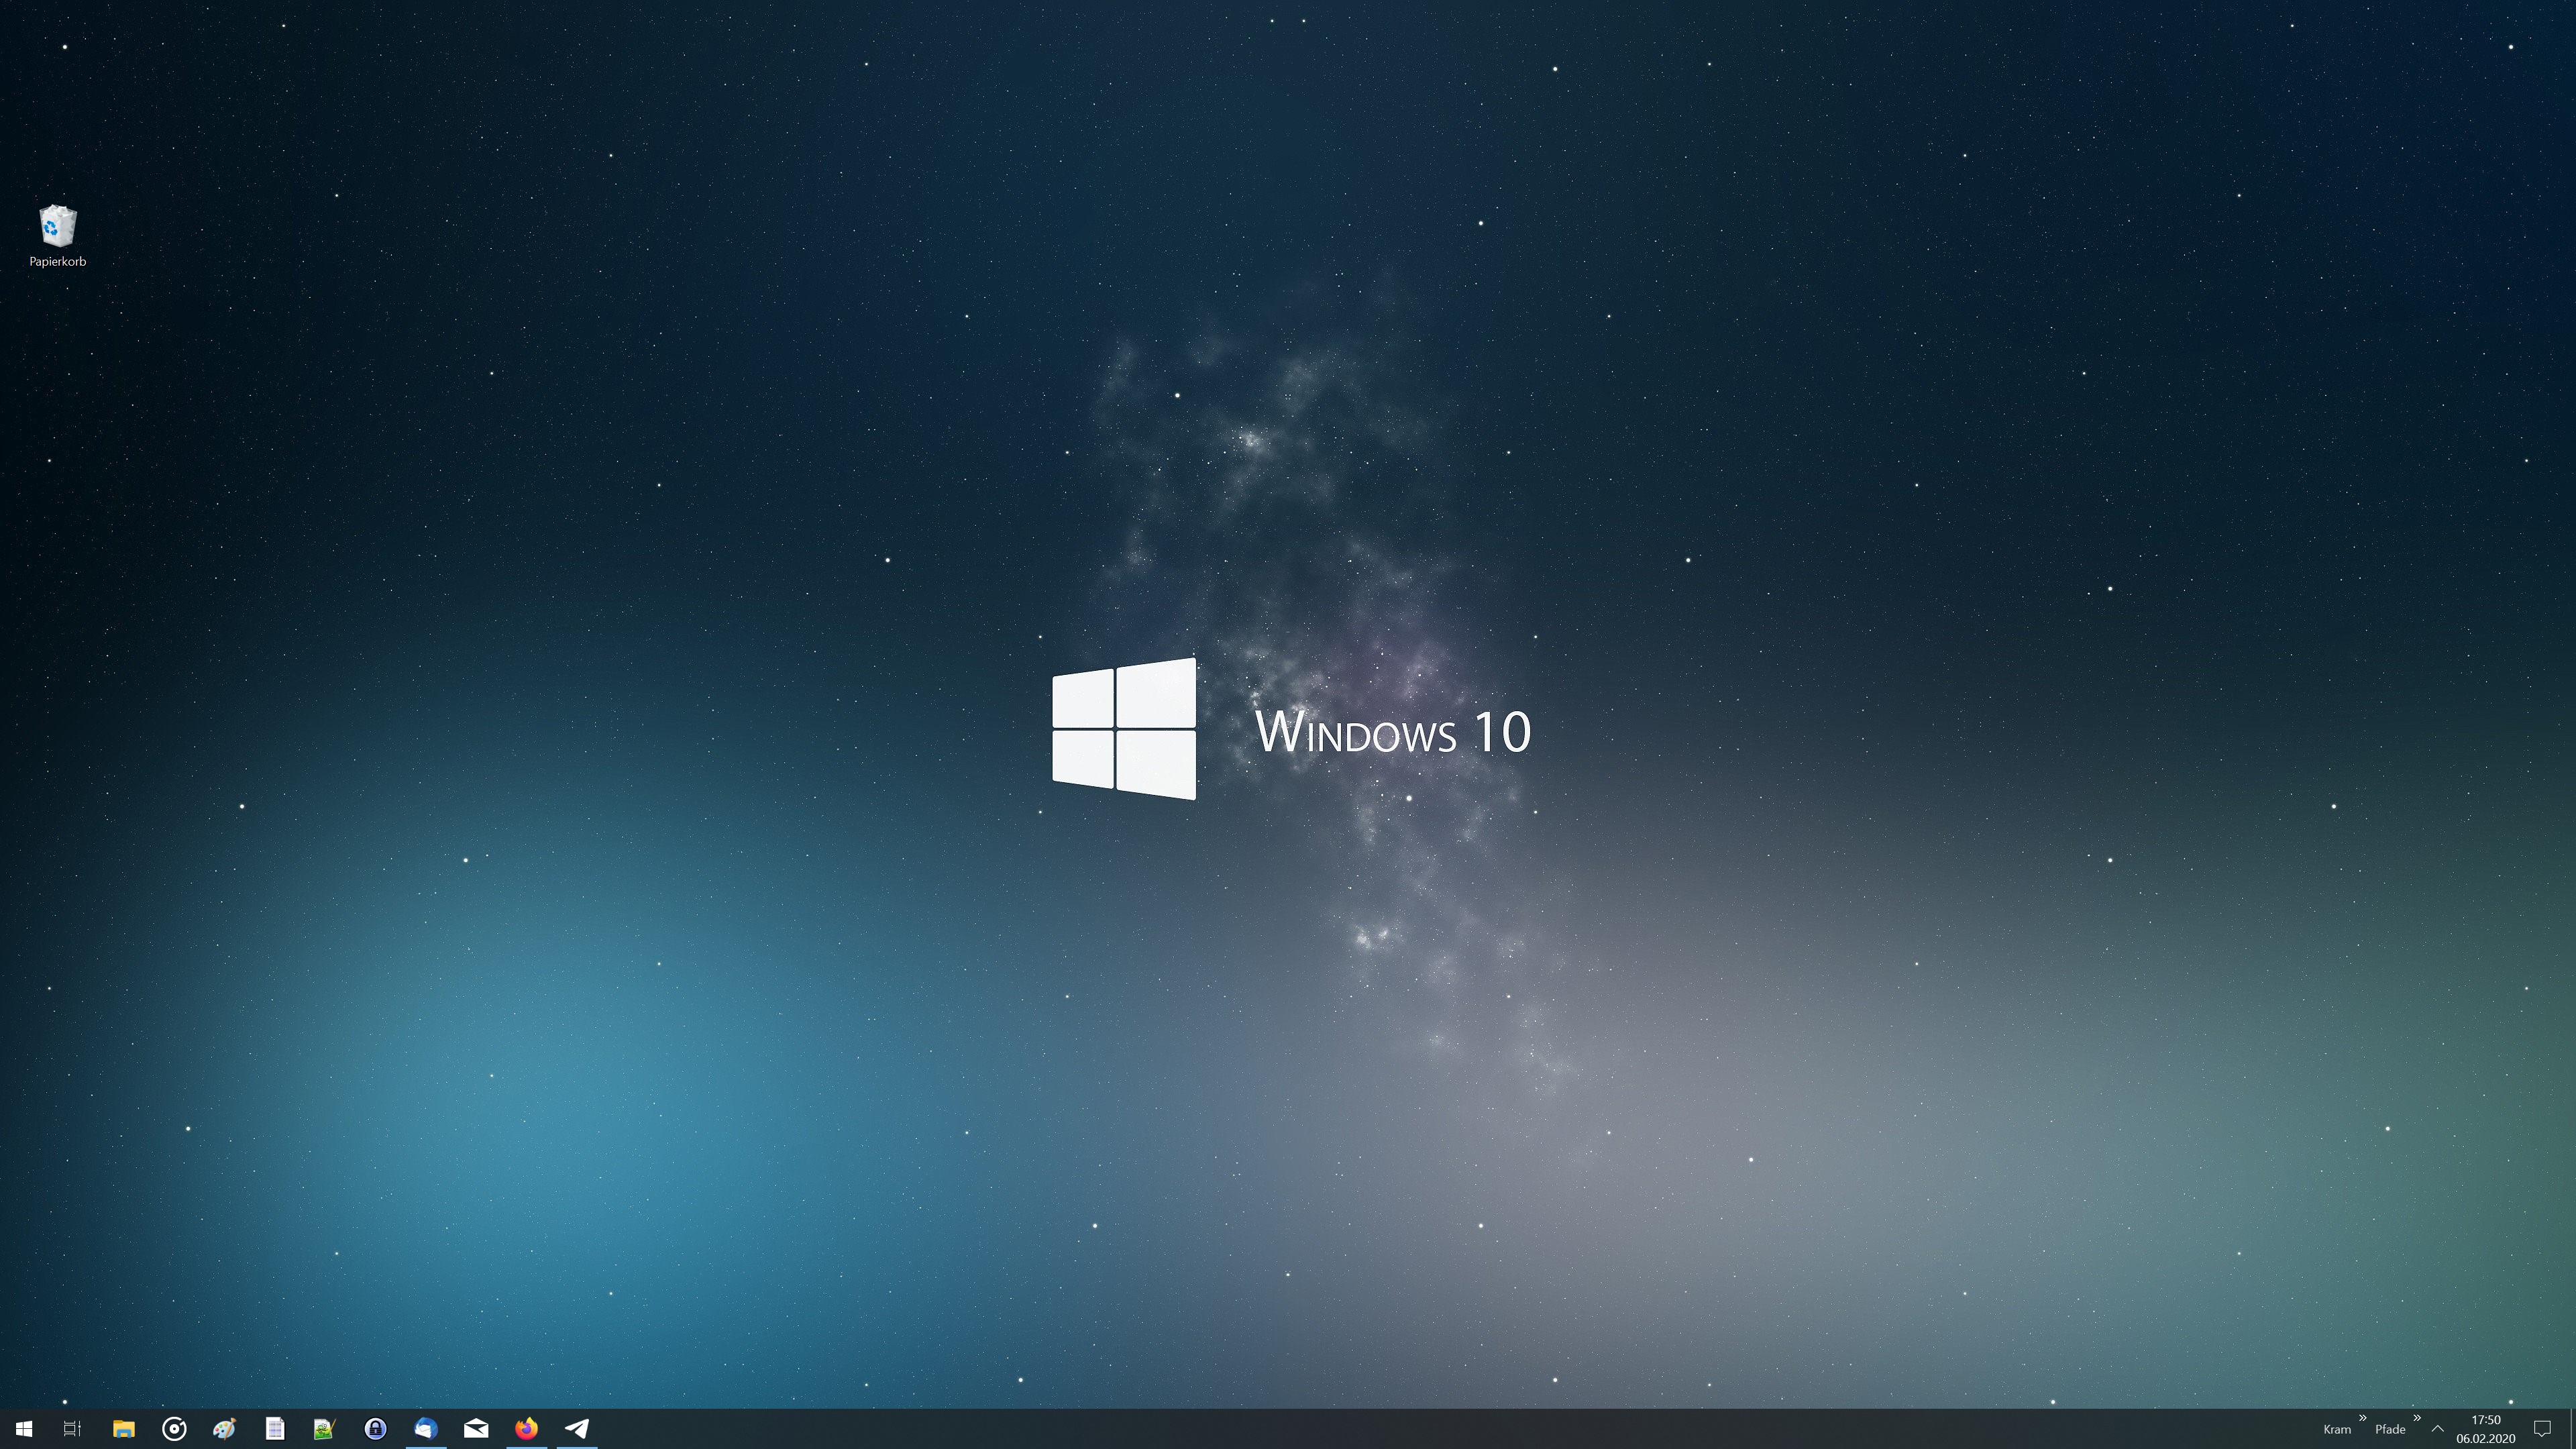Open the Windows Mail envelope app
Viewport: 2576px width, 1449px height.
476,1428
